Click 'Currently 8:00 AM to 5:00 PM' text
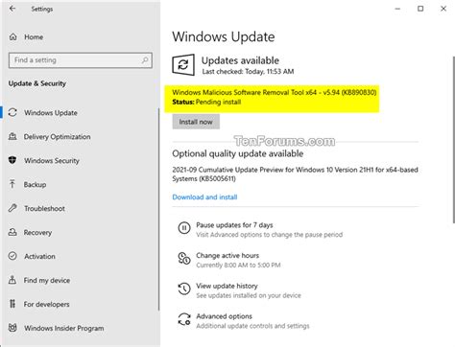 [x=238, y=265]
